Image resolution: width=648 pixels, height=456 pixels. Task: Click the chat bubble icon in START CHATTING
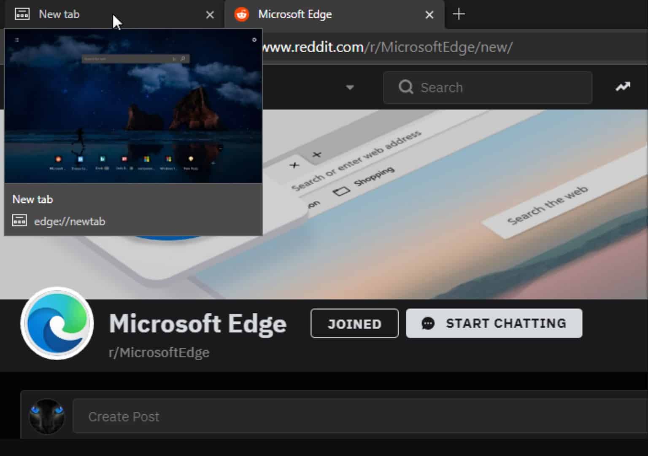tap(428, 323)
